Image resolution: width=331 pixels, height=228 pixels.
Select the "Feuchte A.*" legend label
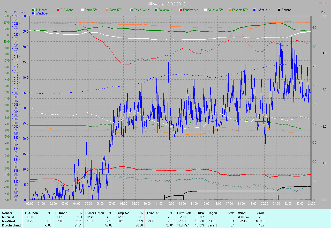pos(190,10)
